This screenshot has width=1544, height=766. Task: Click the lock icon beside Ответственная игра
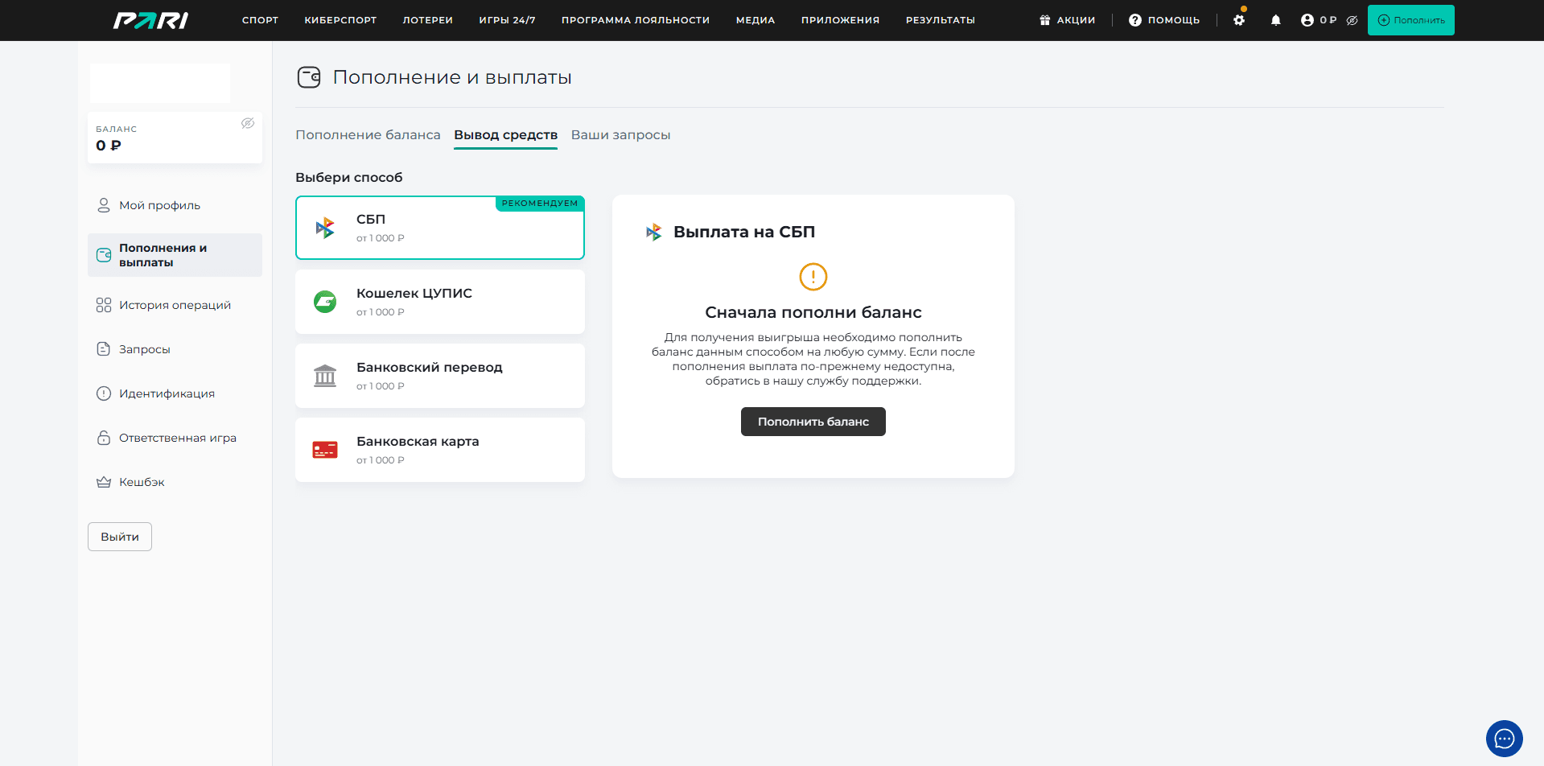click(104, 438)
